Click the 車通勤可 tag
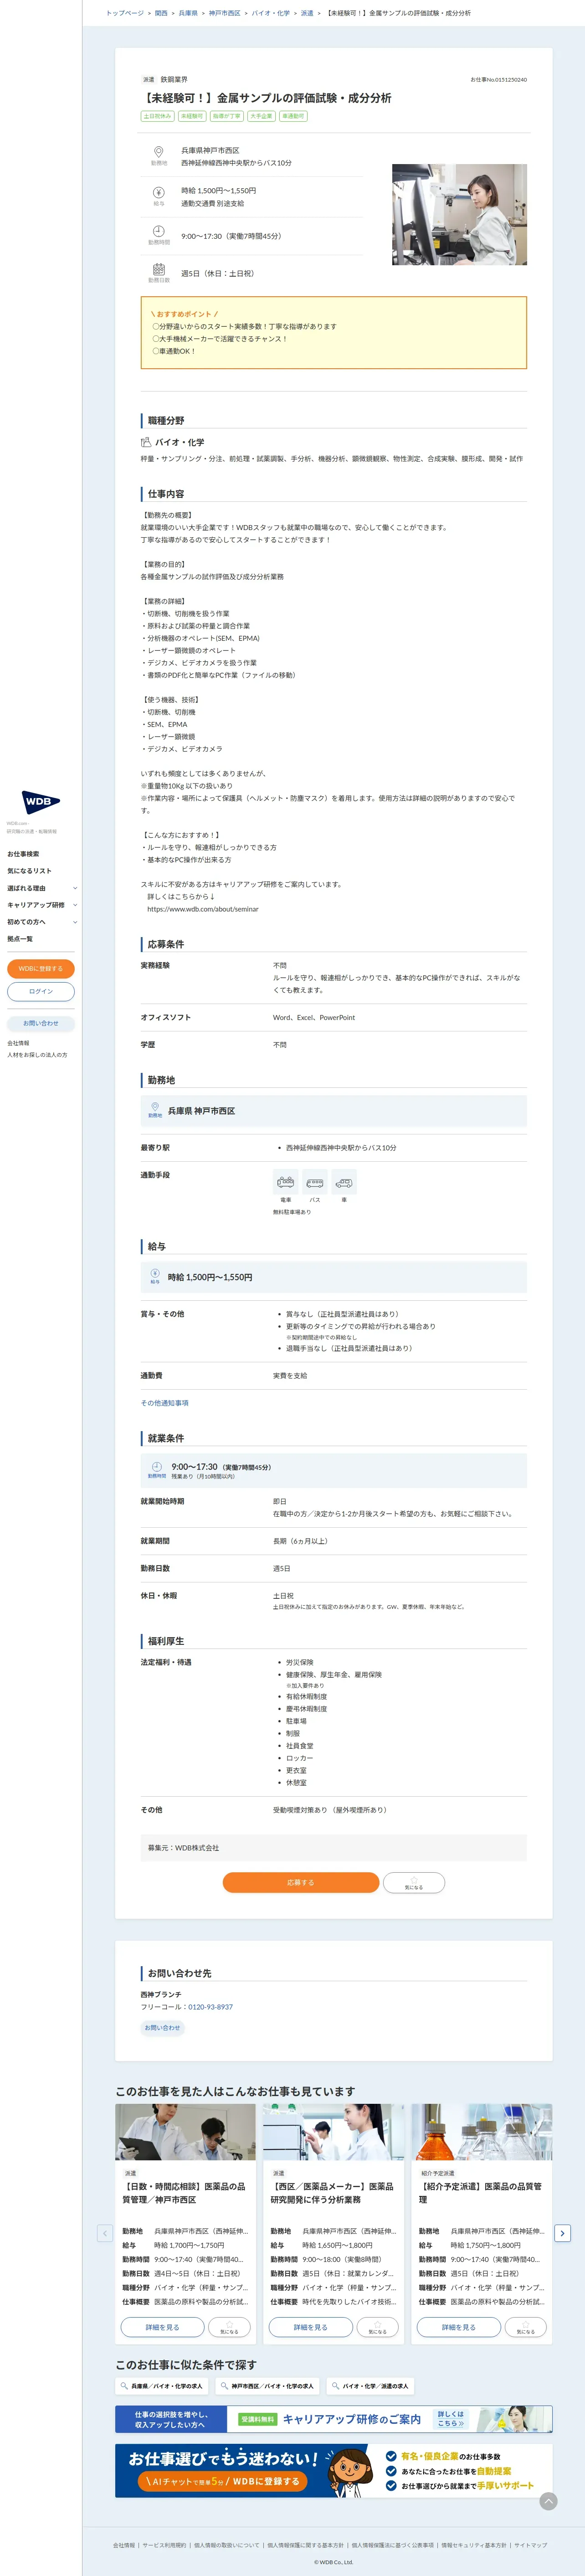This screenshot has width=585, height=2576. 293,116
